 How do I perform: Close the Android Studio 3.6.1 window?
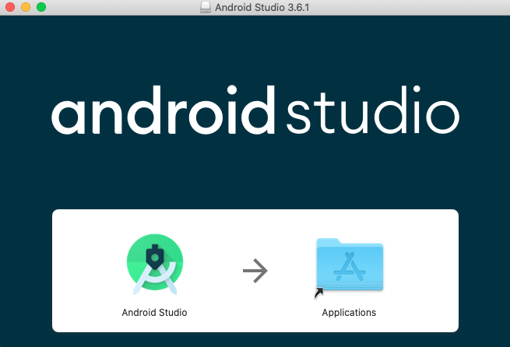point(10,7)
